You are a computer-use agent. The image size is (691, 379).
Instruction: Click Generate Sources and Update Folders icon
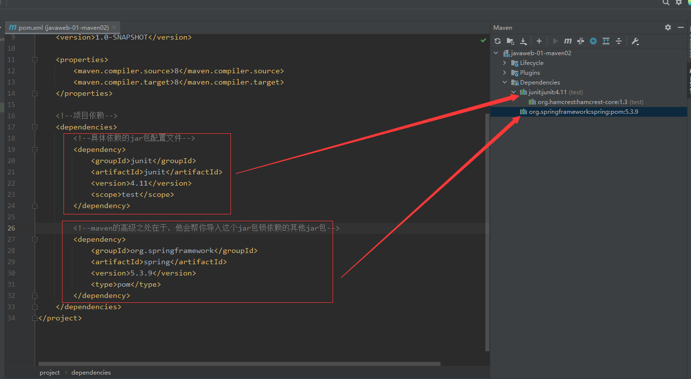coord(510,41)
